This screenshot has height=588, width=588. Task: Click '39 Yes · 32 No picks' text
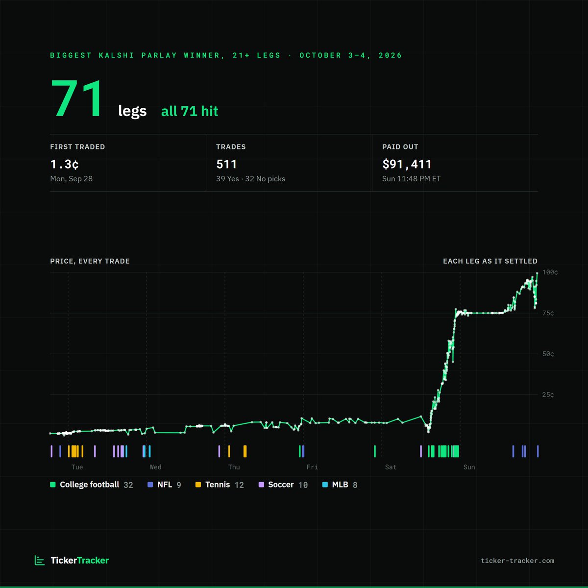pos(250,179)
